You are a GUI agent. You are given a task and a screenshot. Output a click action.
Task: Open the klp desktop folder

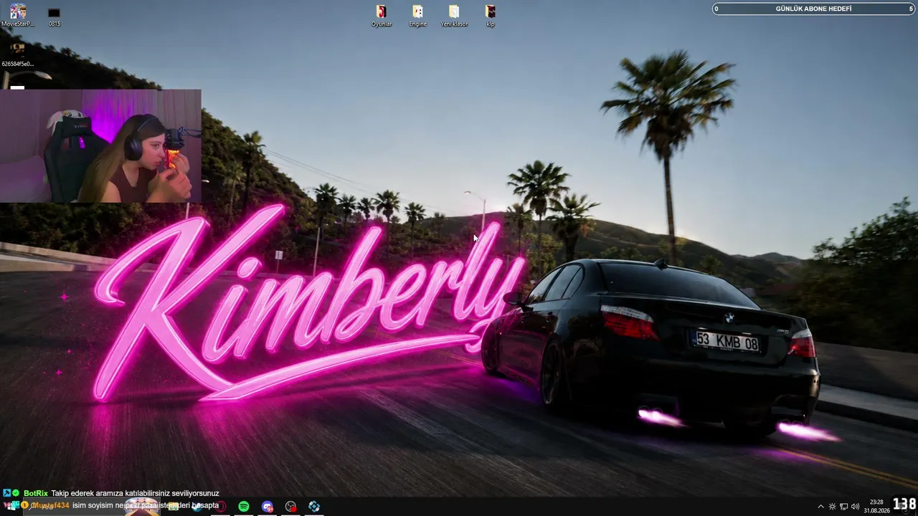pyautogui.click(x=490, y=16)
